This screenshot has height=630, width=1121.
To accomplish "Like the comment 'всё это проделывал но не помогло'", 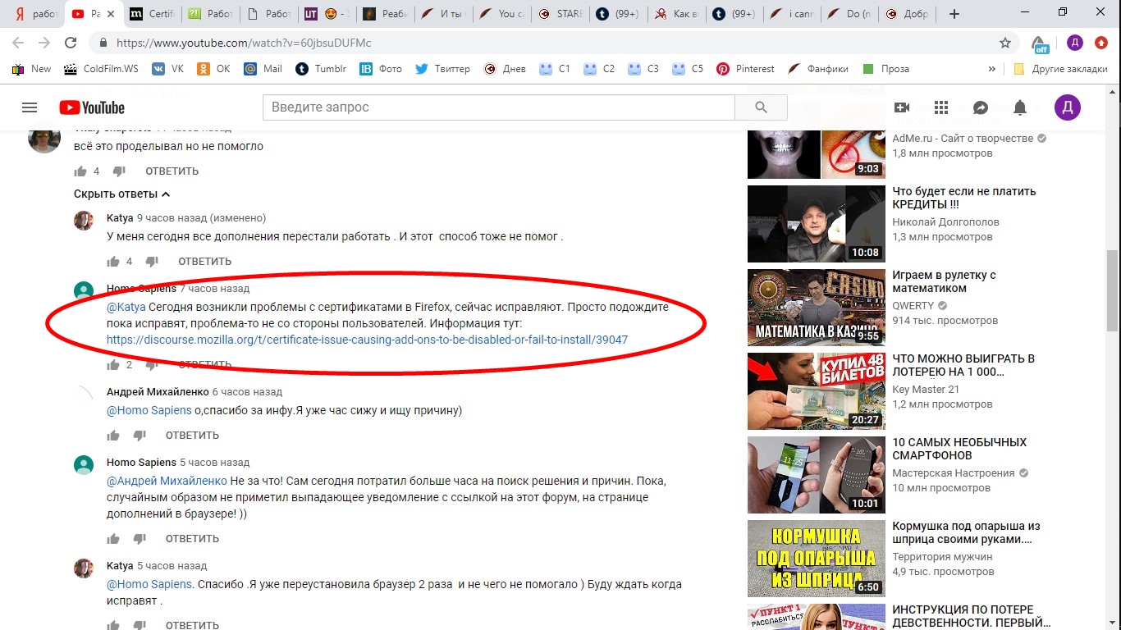I will (80, 171).
